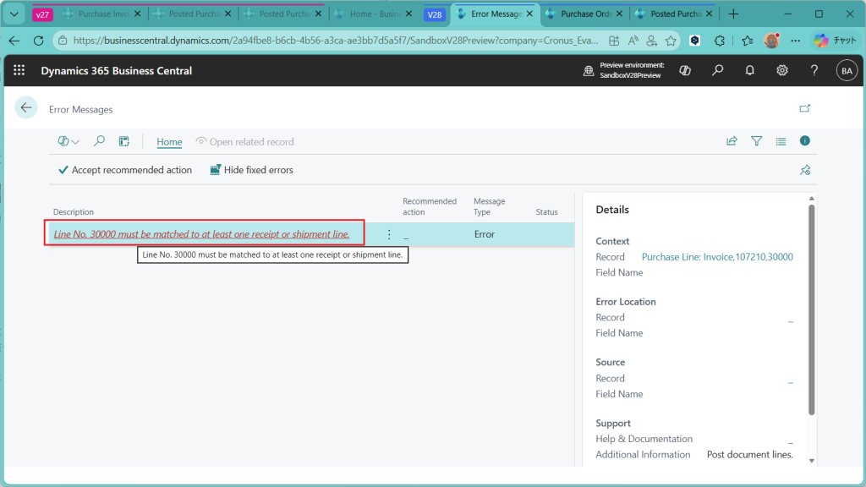Open the filter pane funnel icon
Viewport: 866px width, 487px height.
tap(756, 141)
